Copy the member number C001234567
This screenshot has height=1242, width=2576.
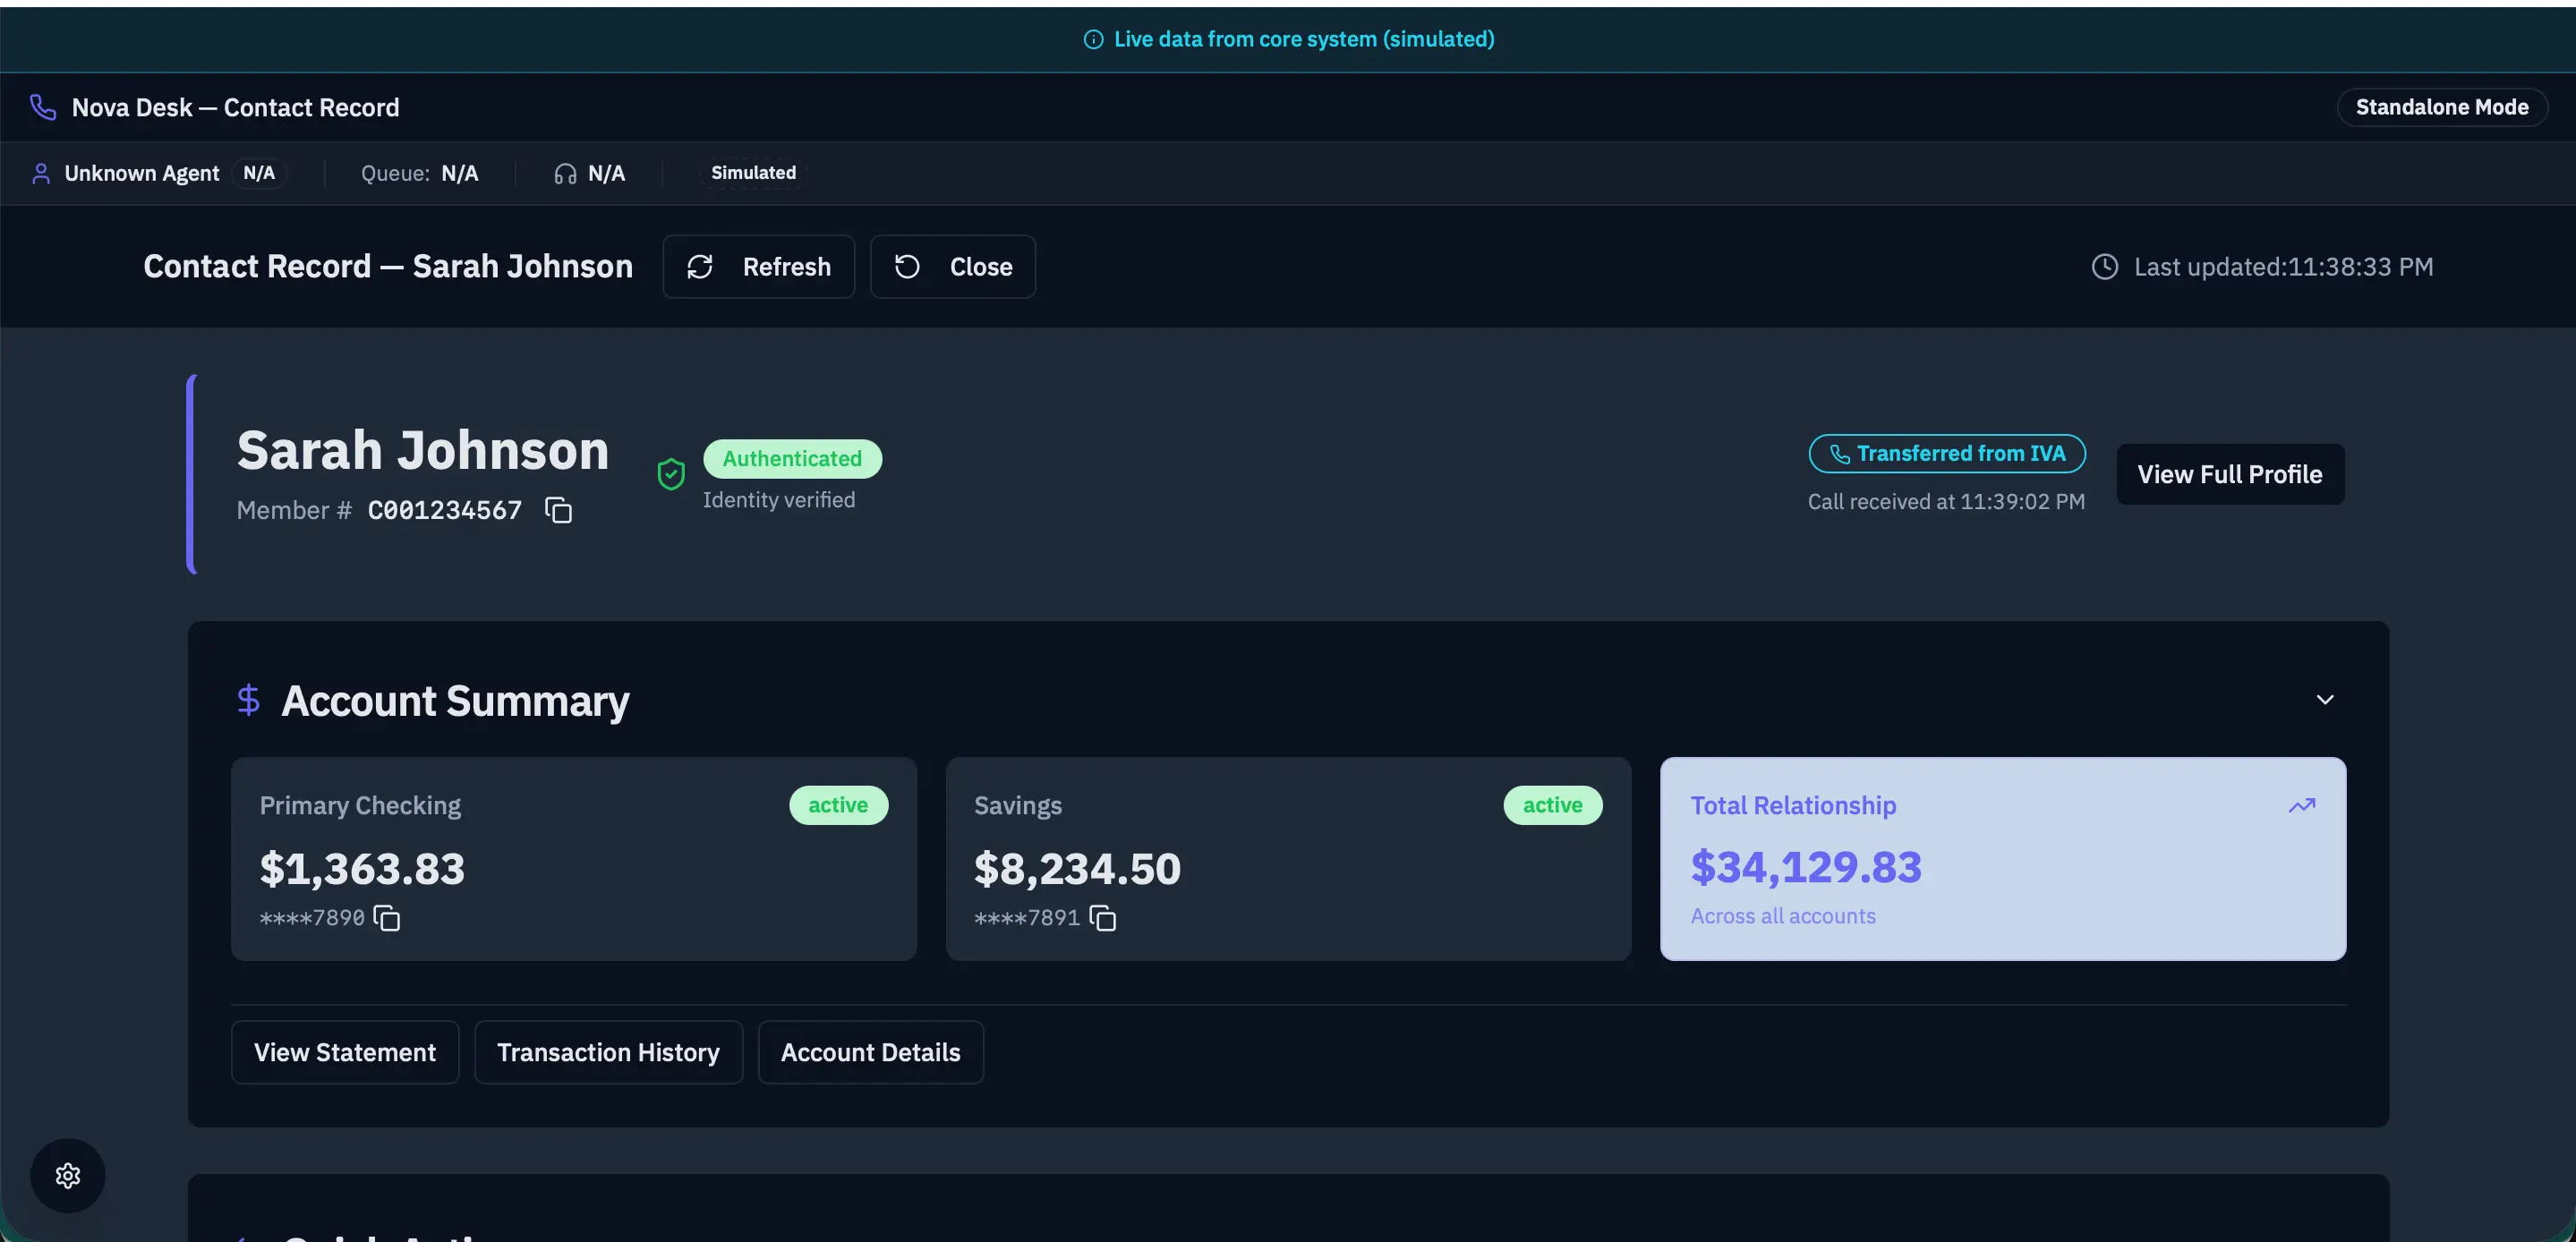click(558, 510)
